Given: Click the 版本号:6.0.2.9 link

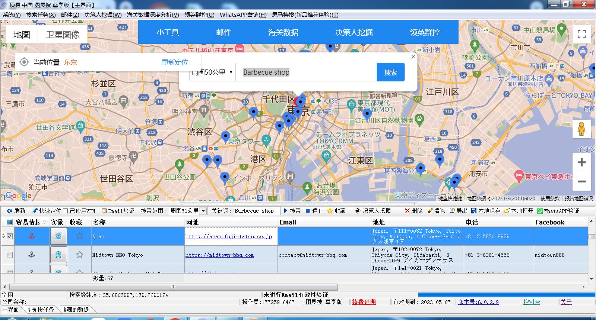Looking at the screenshot, I should tap(478, 302).
